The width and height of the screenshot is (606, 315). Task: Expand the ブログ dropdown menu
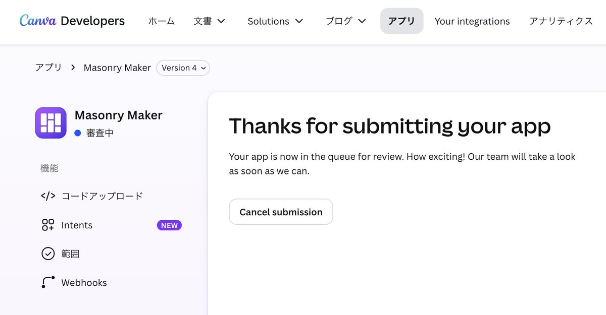(x=346, y=21)
